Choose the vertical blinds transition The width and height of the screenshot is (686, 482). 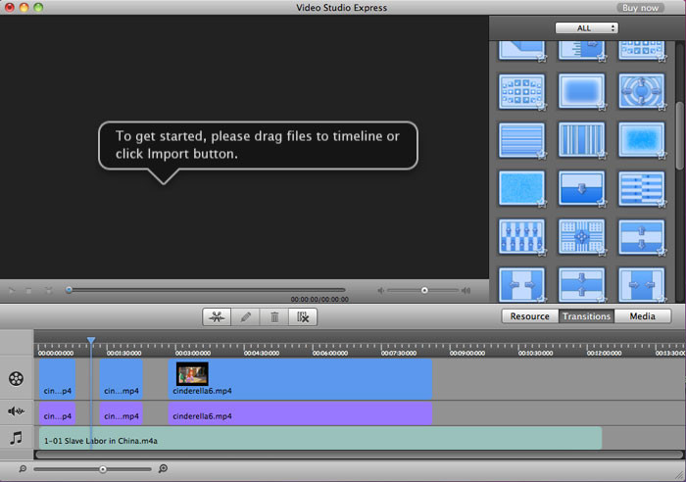point(581,139)
